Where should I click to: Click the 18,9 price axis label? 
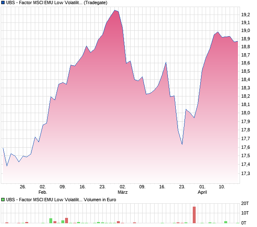(245, 39)
